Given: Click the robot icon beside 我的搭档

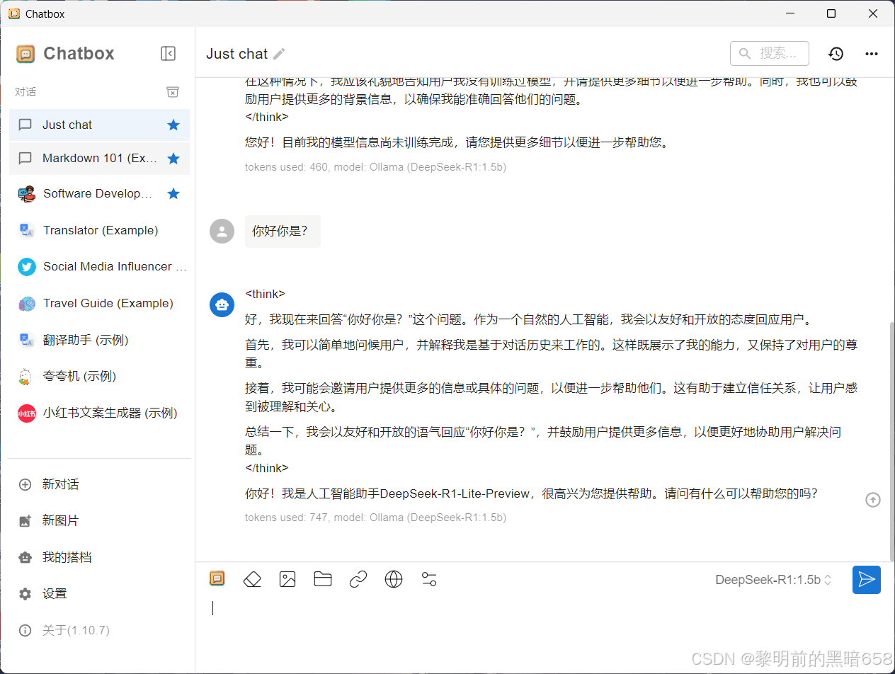Looking at the screenshot, I should 25,557.
